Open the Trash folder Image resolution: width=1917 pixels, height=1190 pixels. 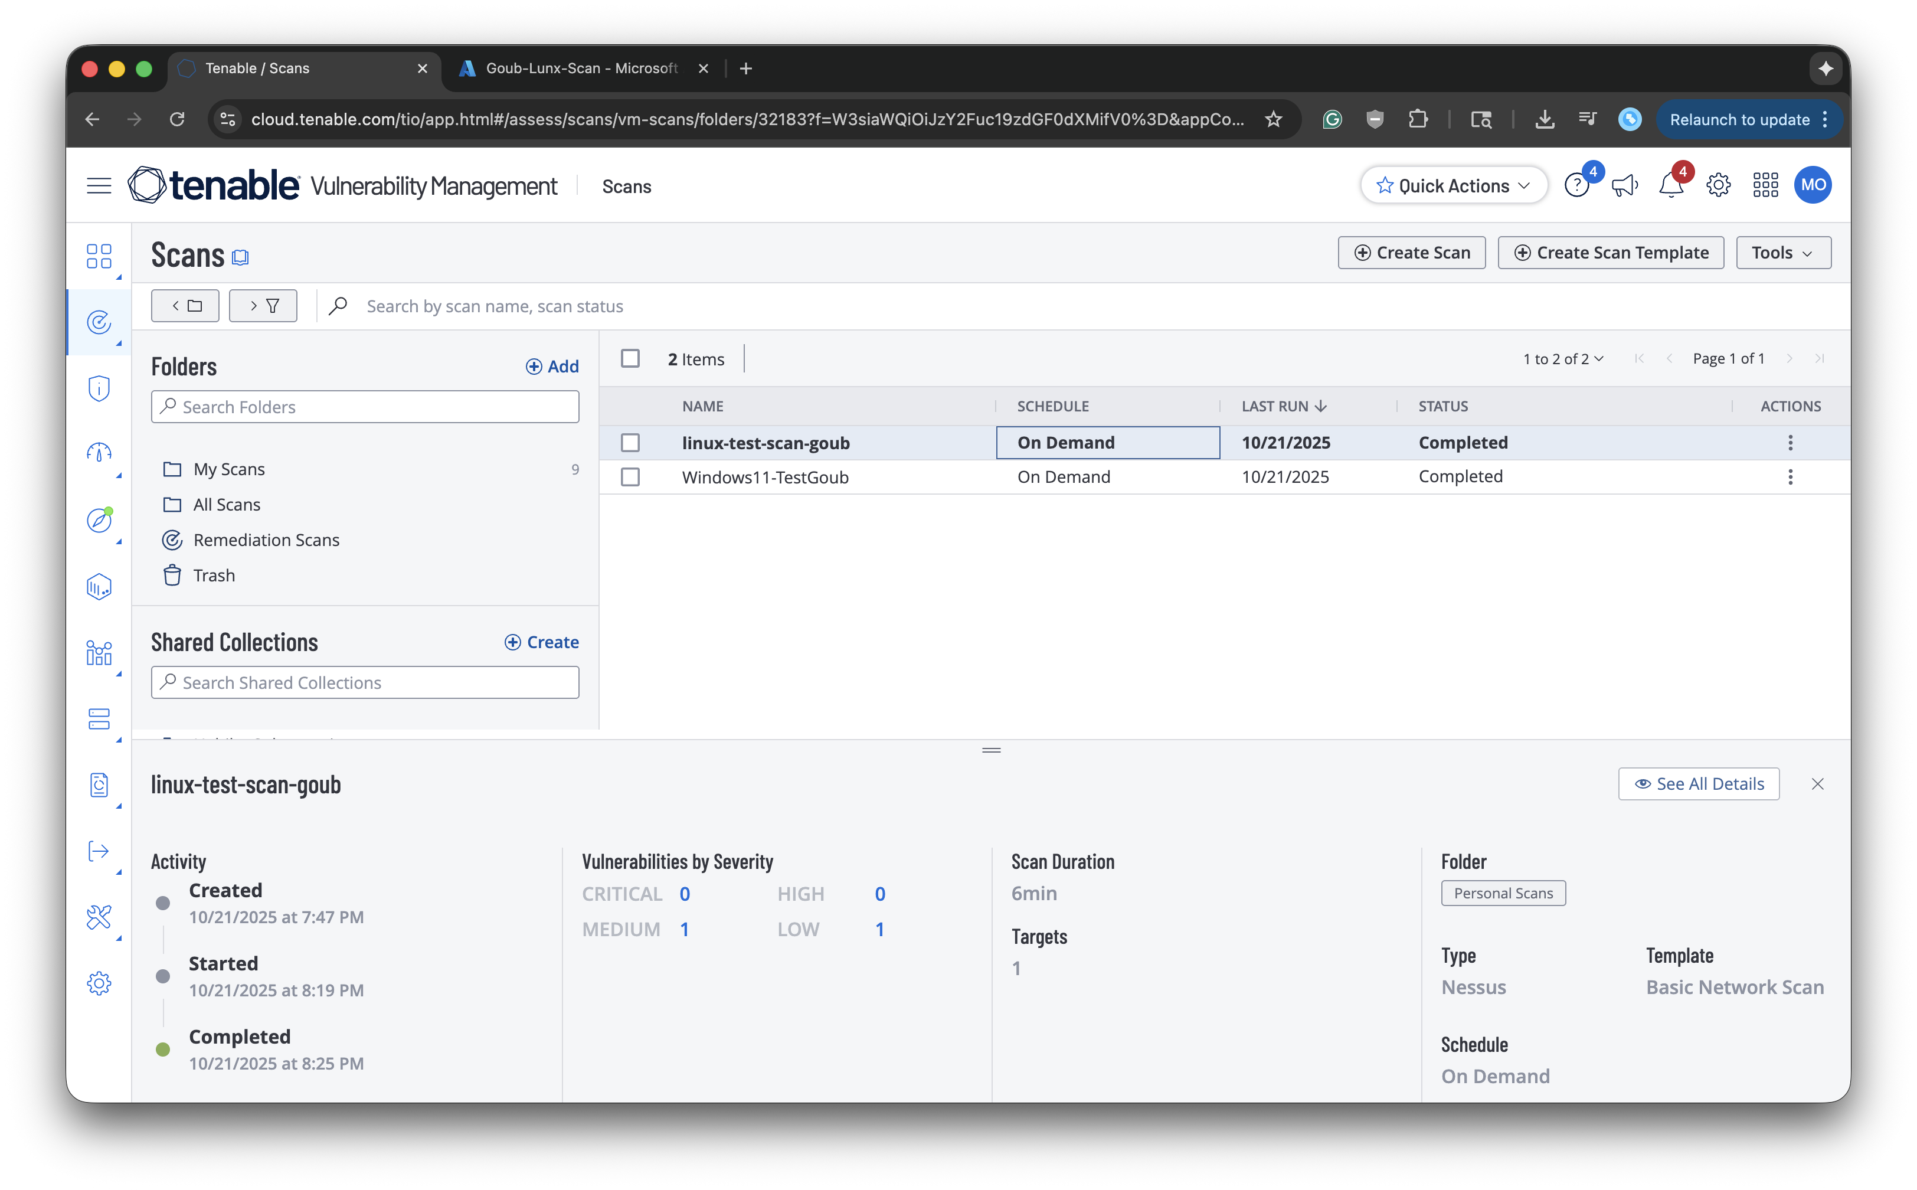point(214,576)
